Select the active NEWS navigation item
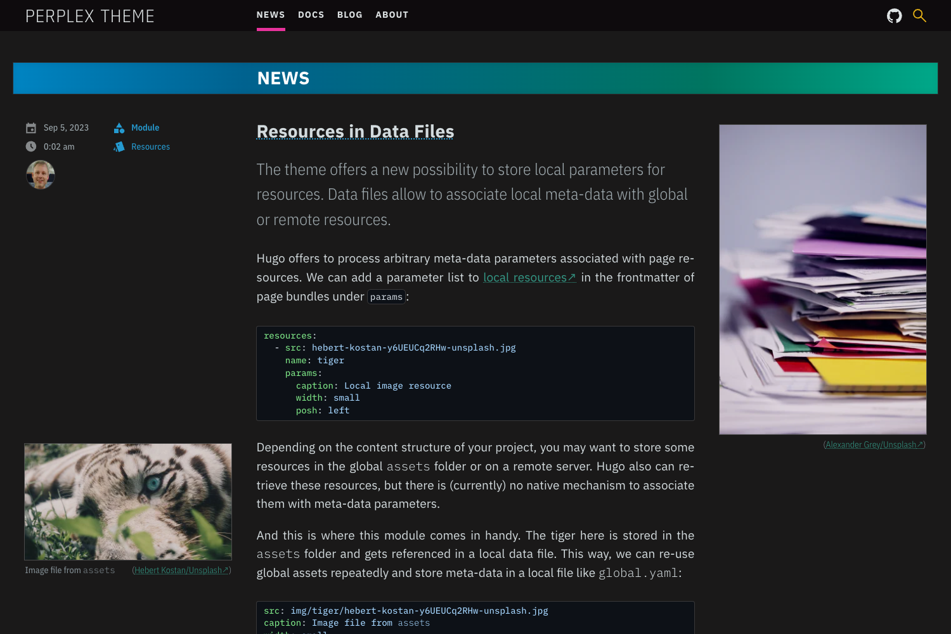 pos(271,15)
